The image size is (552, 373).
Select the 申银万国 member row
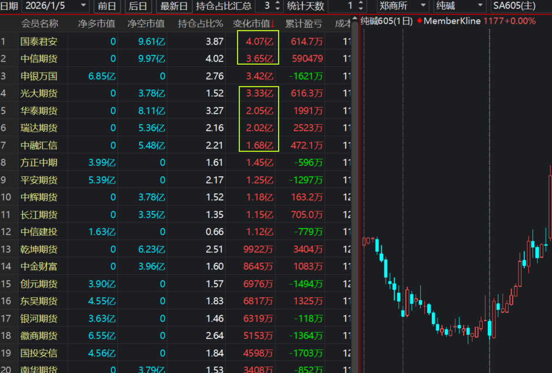39,76
